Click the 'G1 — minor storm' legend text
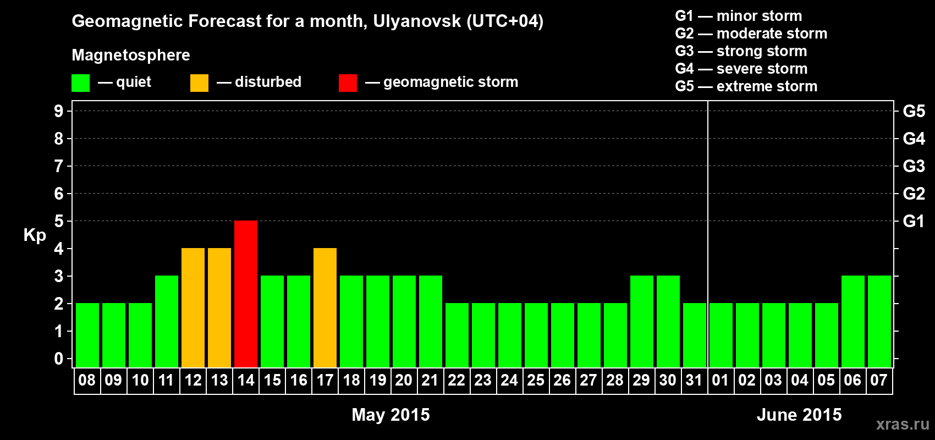935x440 pixels. 739,16
